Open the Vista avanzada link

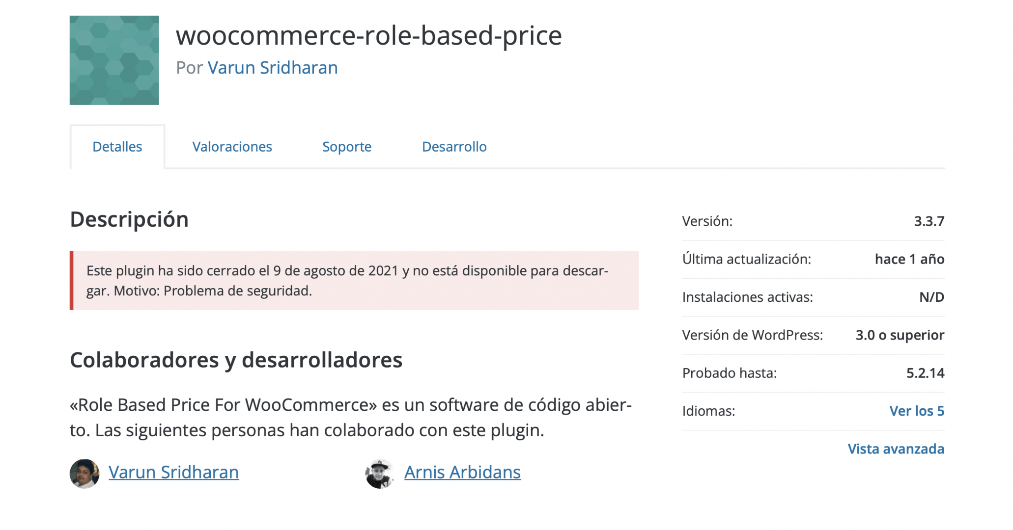coord(896,449)
